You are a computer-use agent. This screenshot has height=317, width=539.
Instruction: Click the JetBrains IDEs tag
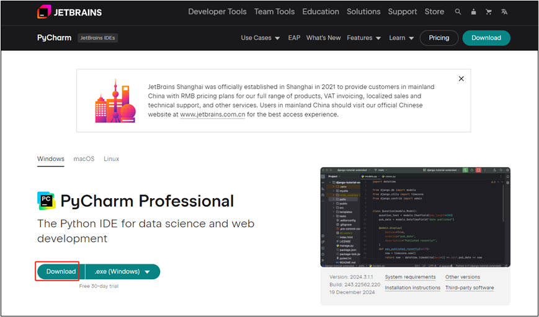(x=97, y=38)
